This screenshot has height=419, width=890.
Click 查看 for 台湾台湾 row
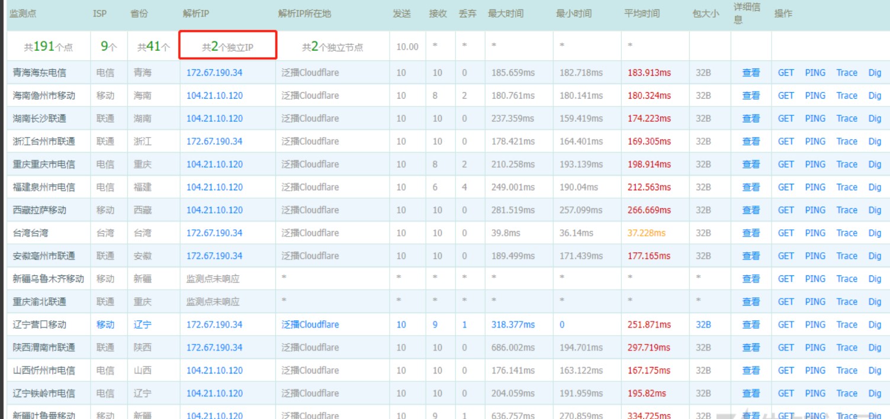point(751,233)
